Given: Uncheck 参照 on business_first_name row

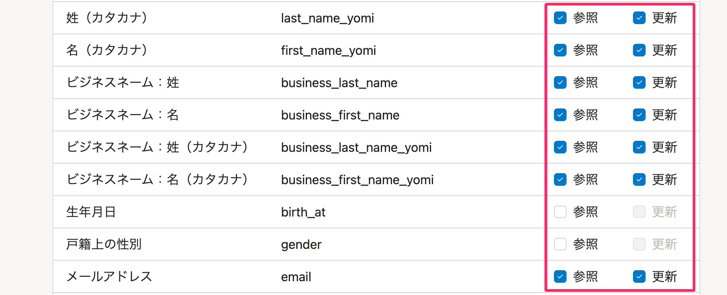Looking at the screenshot, I should 560,115.
